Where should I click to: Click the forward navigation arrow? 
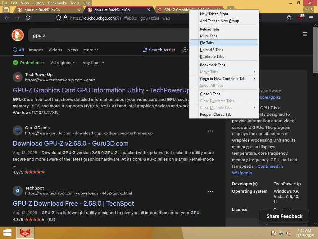(17, 18)
